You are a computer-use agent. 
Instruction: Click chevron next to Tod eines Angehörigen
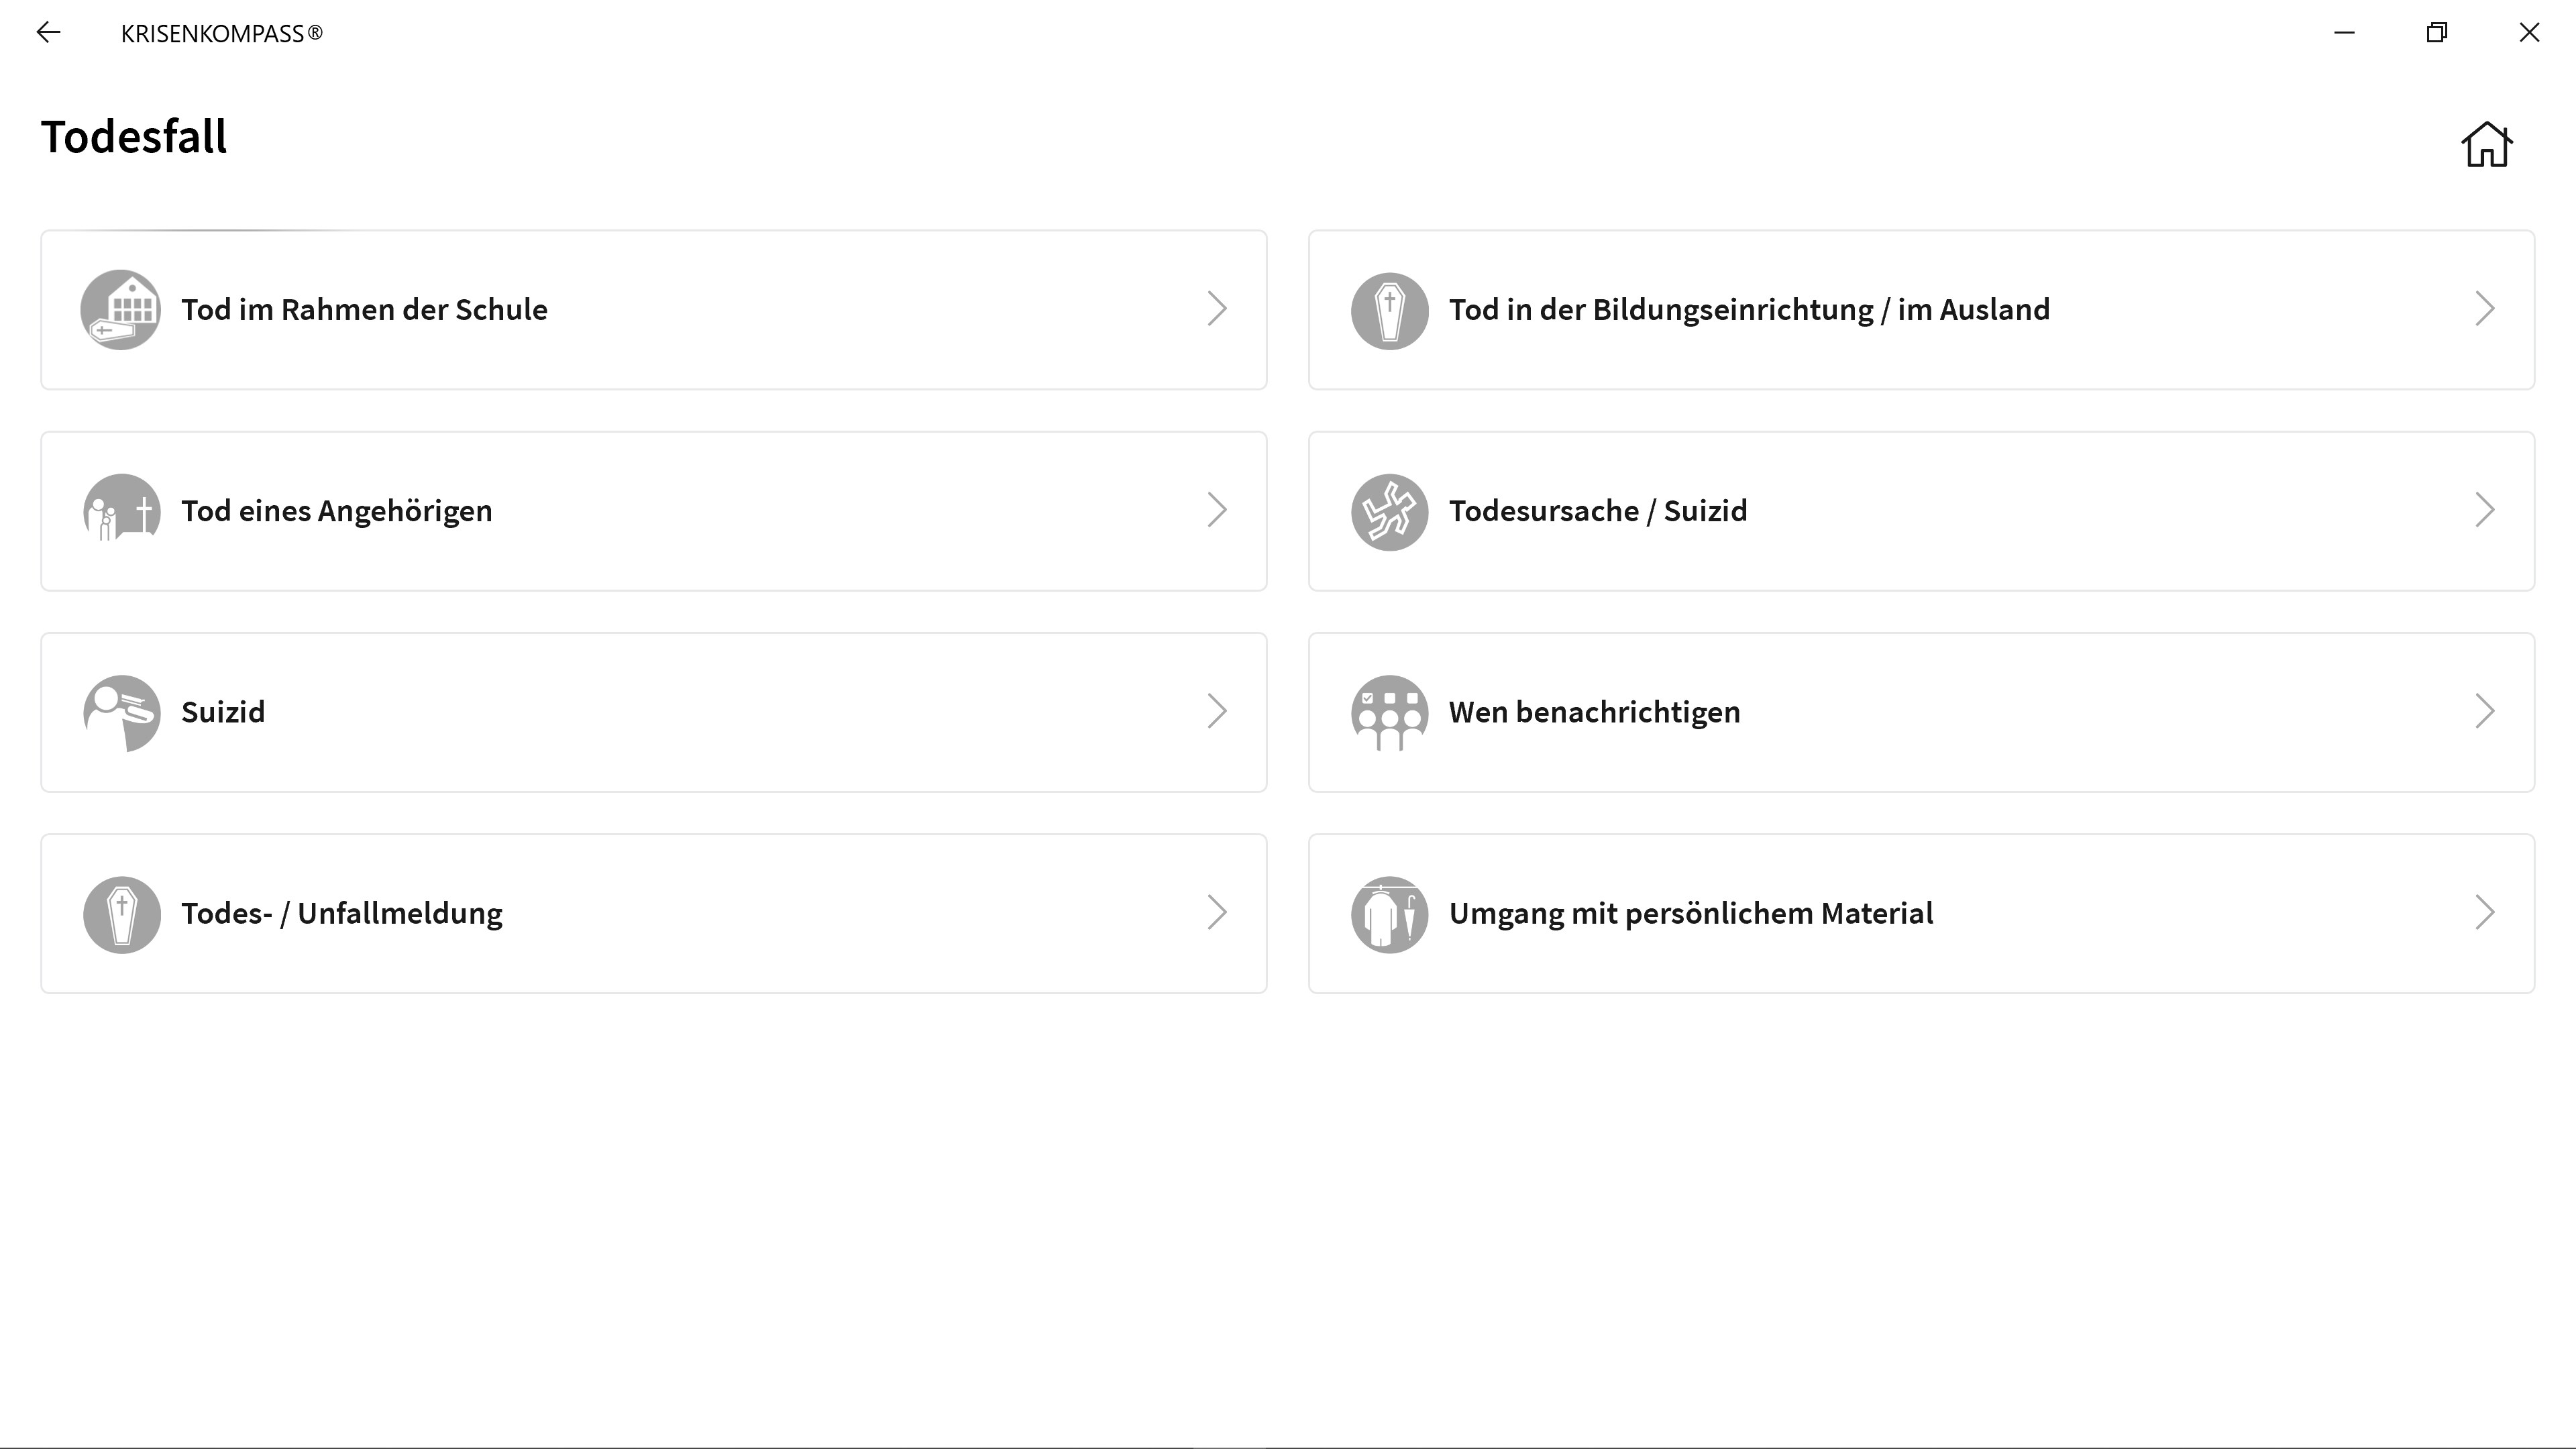[x=1216, y=510]
